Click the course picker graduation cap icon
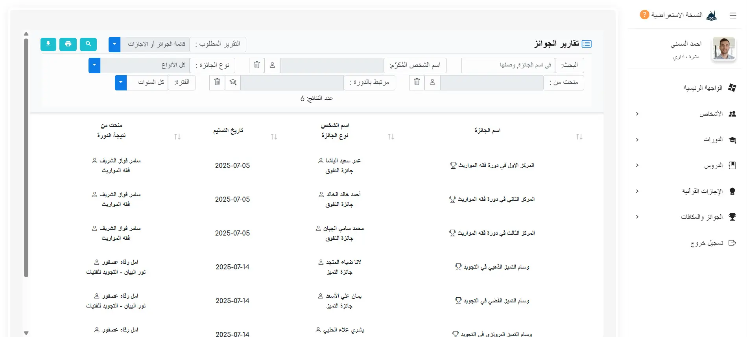747x337 pixels. [233, 83]
